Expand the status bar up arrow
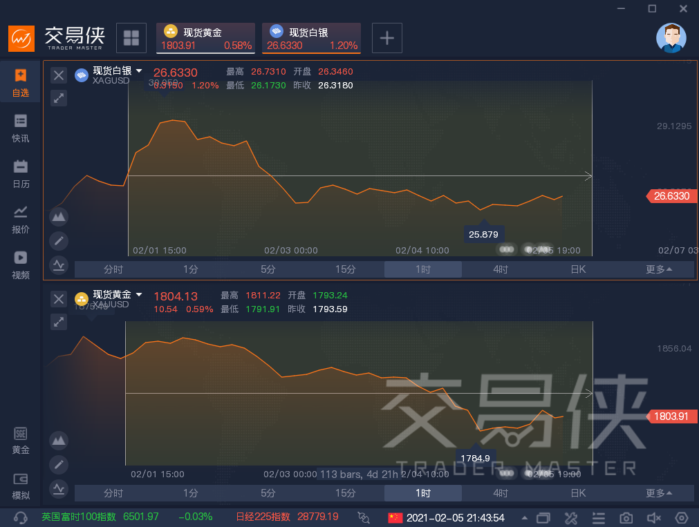 pos(525,518)
